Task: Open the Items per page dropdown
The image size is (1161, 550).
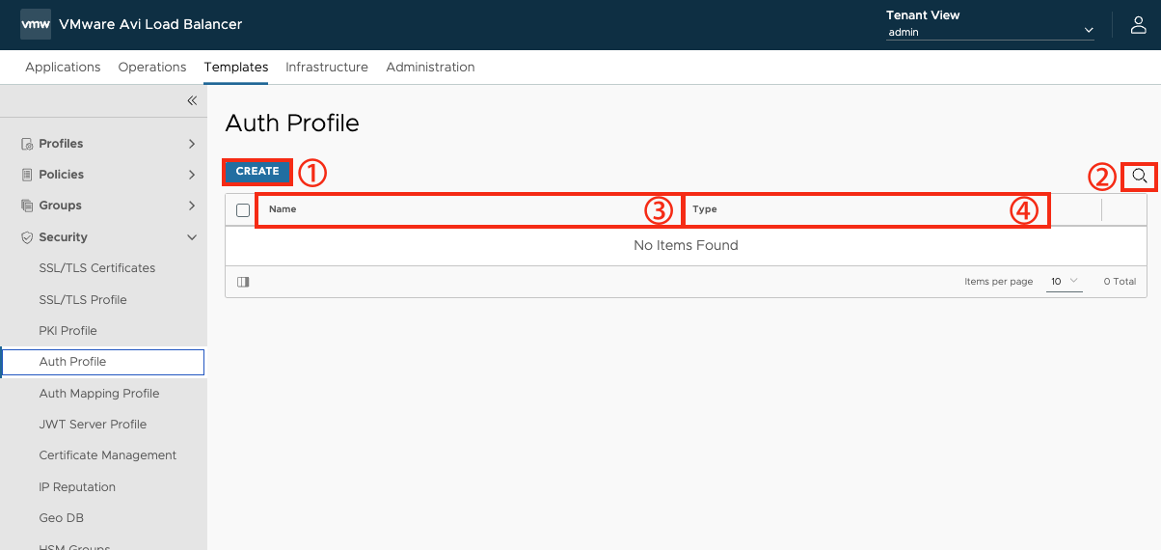Action: point(1065,282)
